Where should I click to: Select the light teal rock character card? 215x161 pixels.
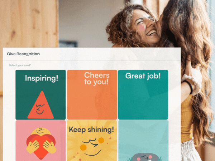click(x=143, y=141)
